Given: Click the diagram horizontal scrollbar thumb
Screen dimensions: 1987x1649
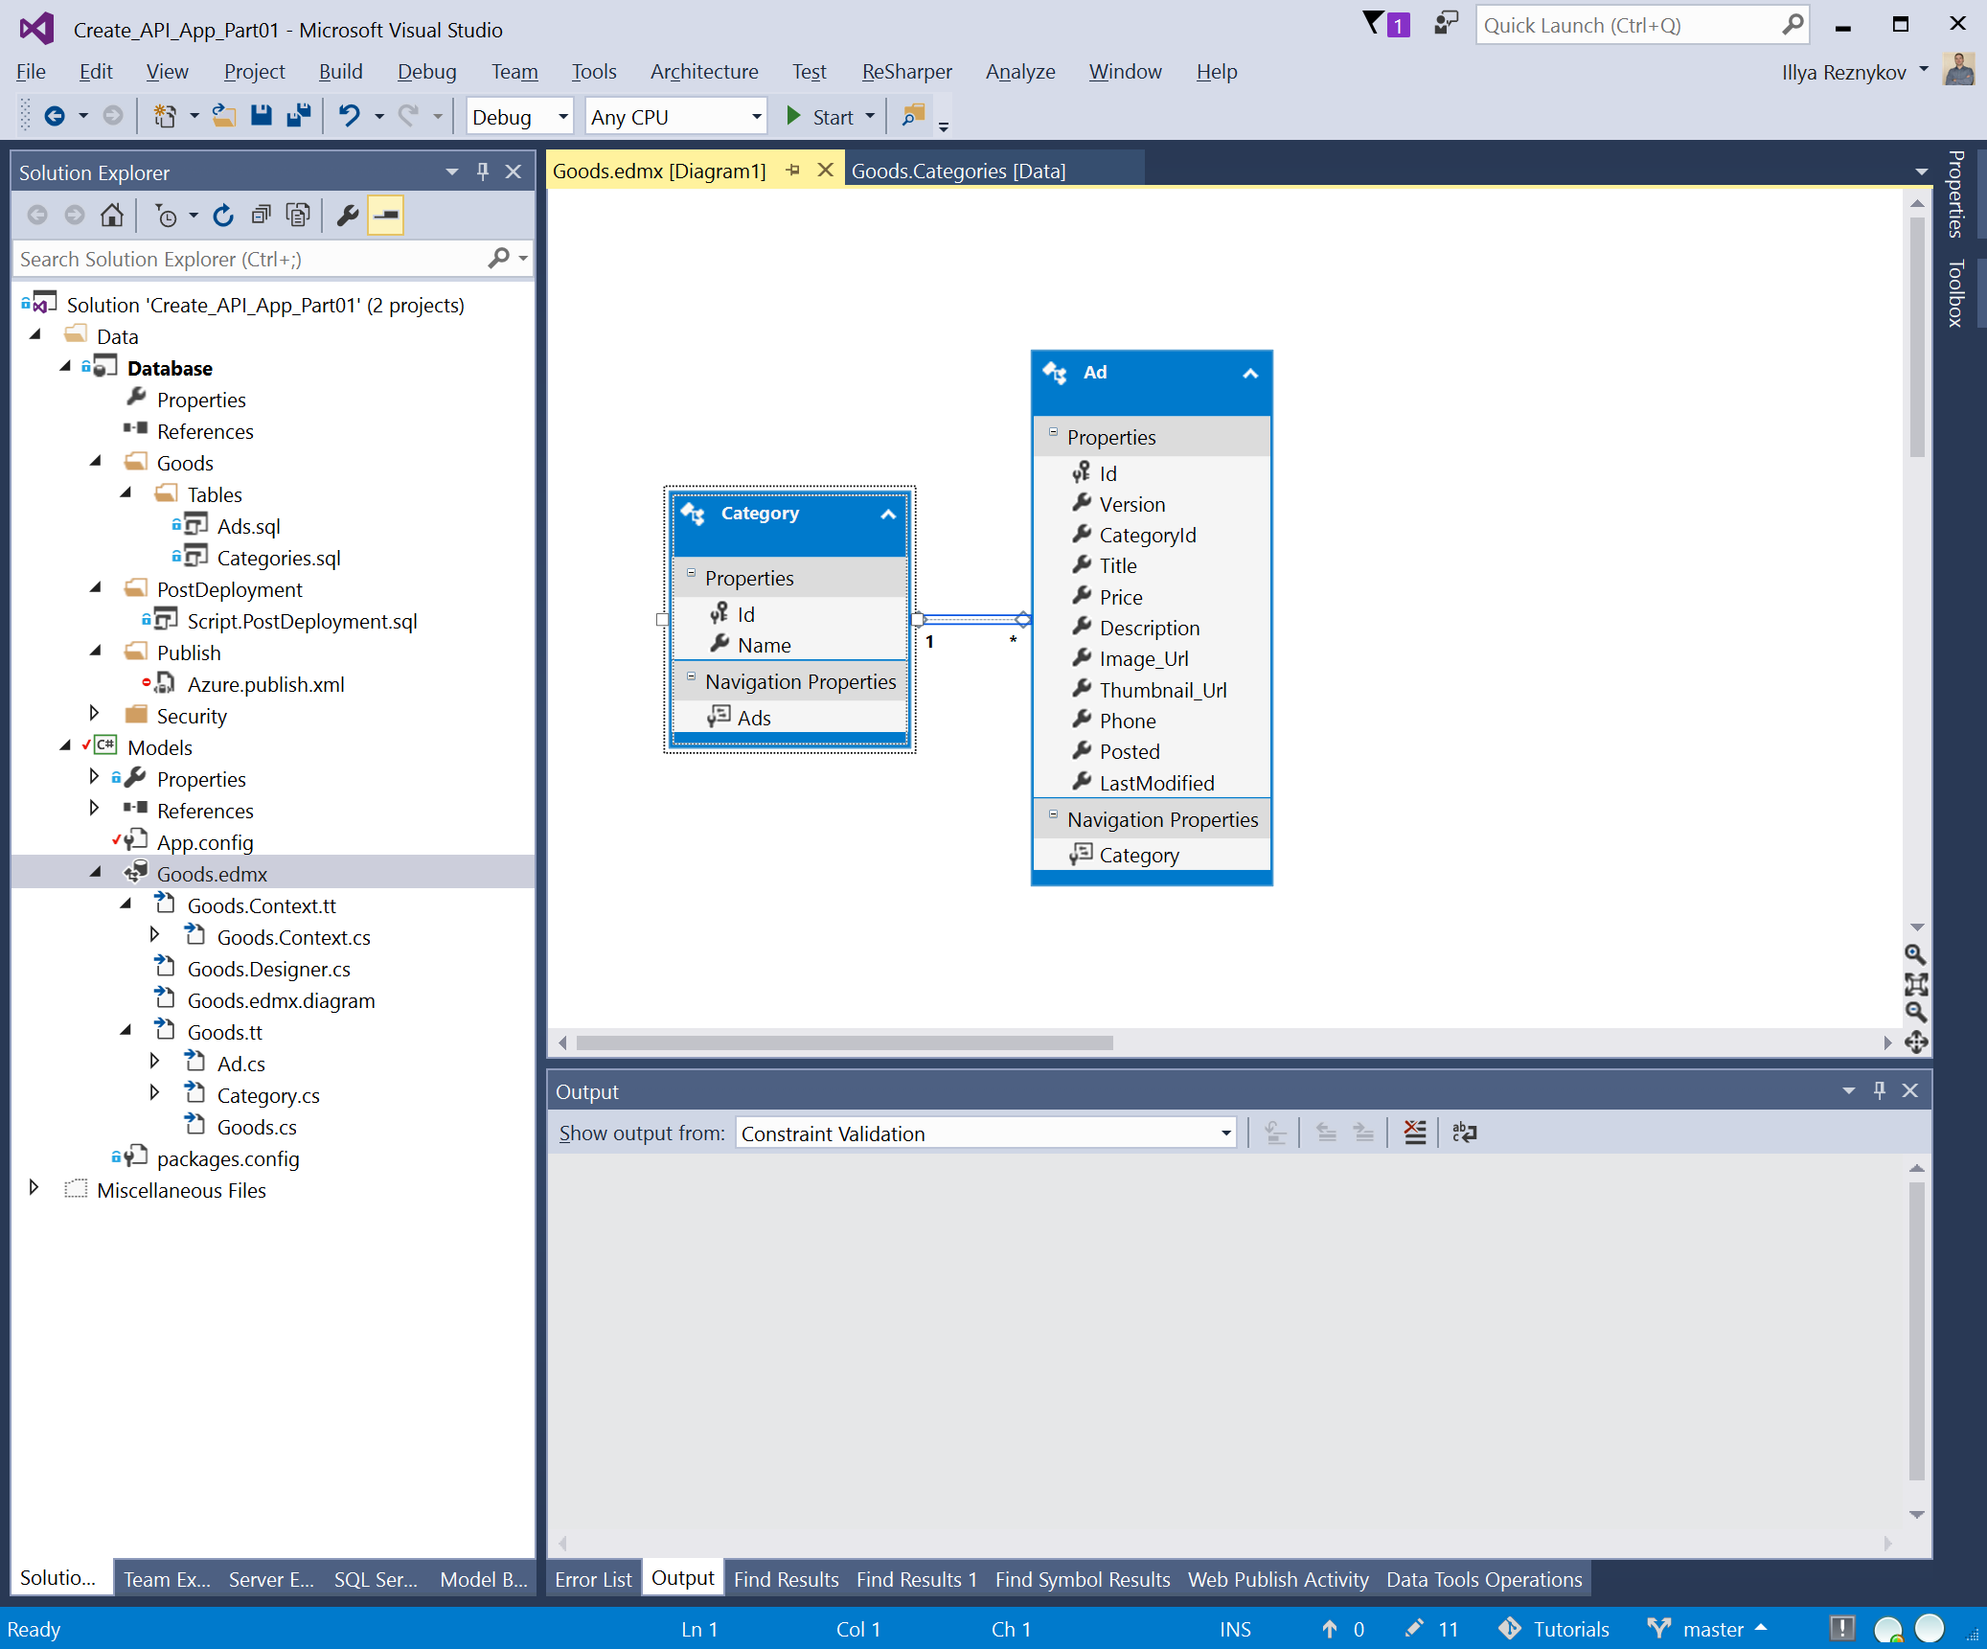Looking at the screenshot, I should pos(843,1042).
